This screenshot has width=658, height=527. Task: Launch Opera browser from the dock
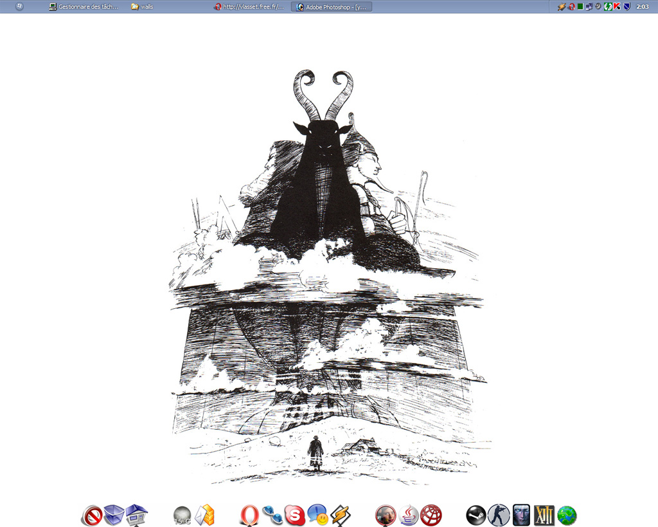click(250, 515)
